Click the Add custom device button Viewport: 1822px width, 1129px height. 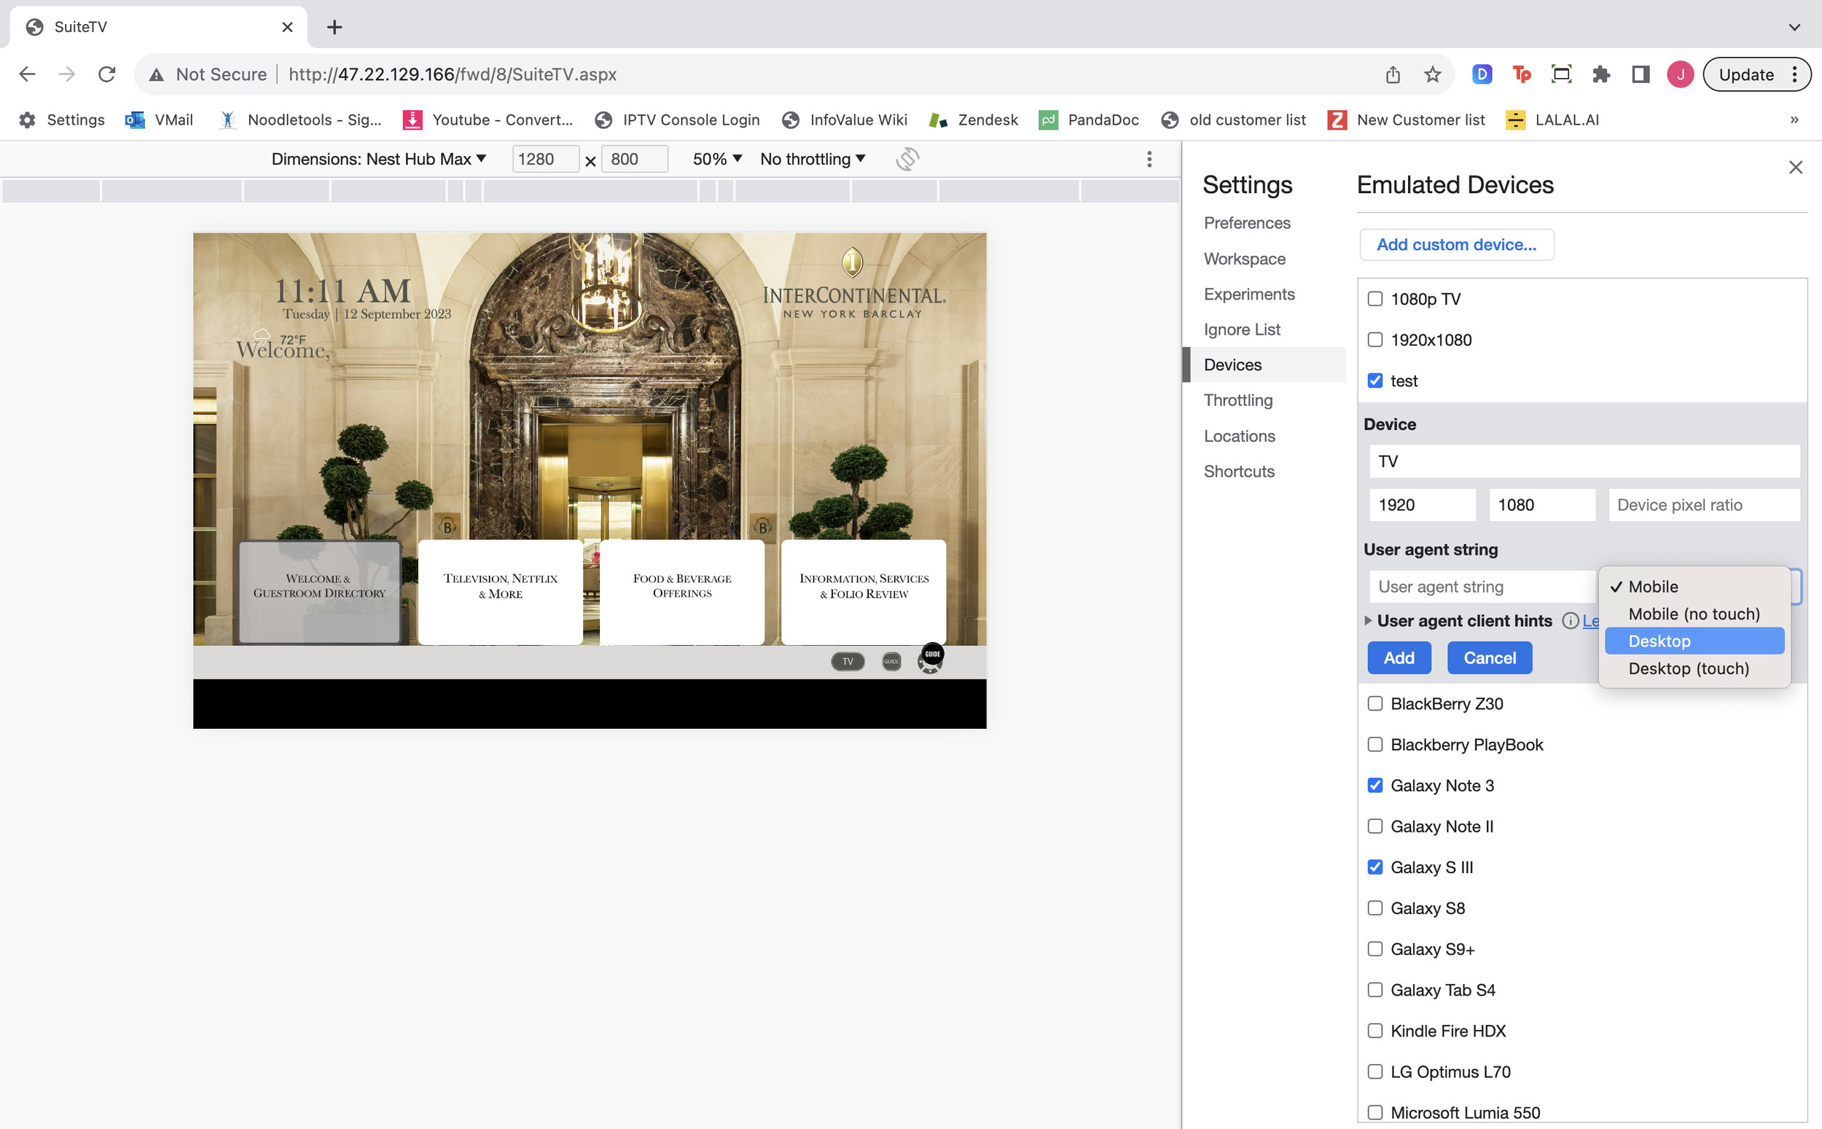coord(1455,245)
